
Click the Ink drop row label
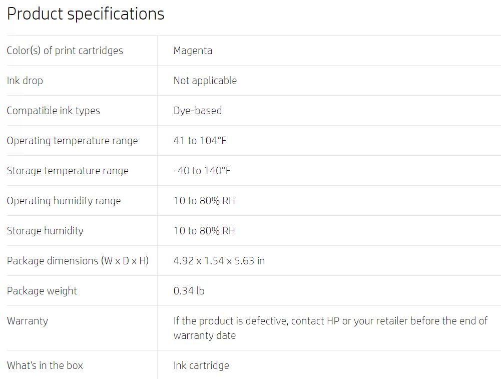click(25, 81)
